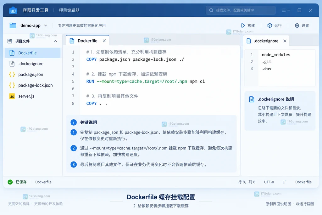Click the numbered bullet 3 about 最后复制项目其他文件
This screenshot has width=322, height=215.
74,164
